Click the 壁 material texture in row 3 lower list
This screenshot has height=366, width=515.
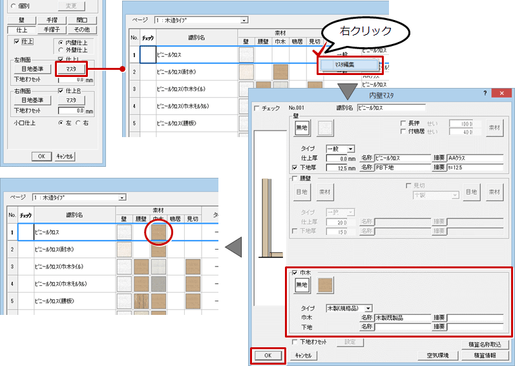[124, 266]
